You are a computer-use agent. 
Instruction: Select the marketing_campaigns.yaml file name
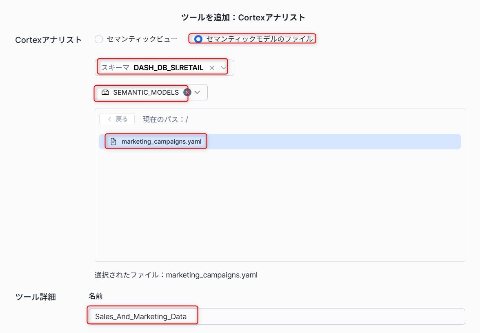click(161, 142)
